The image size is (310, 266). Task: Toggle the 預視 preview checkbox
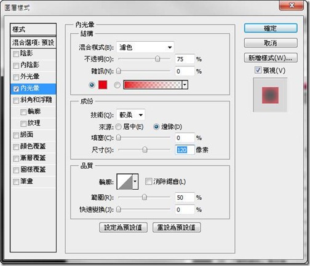pos(258,70)
